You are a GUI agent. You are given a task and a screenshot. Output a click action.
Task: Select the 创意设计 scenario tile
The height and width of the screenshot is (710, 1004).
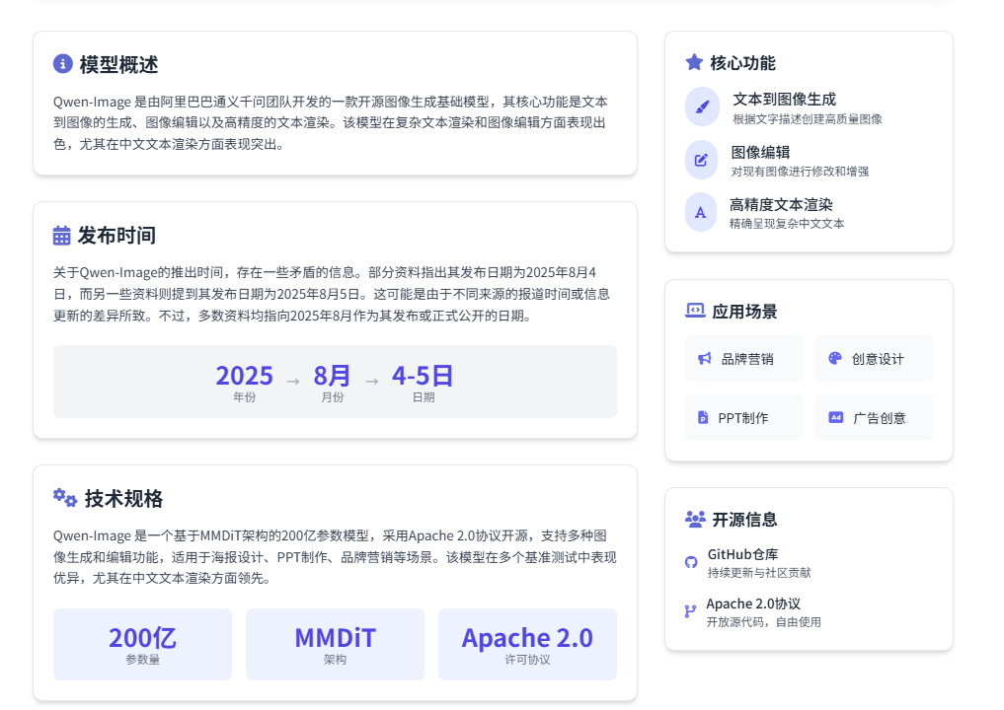point(874,359)
